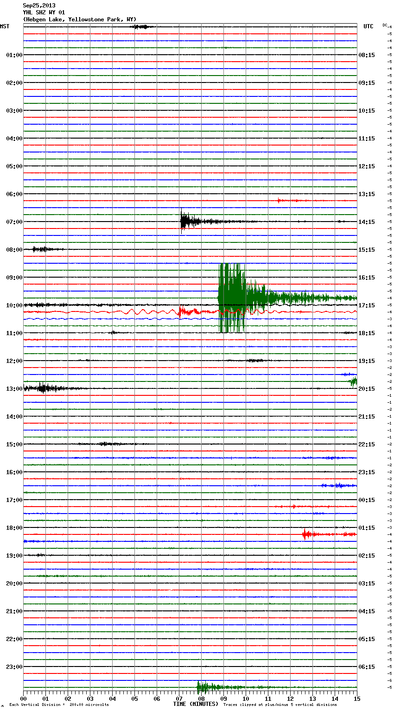Click the traces clipped footnote text
The width and height of the screenshot is (394, 711).
[x=280, y=705]
